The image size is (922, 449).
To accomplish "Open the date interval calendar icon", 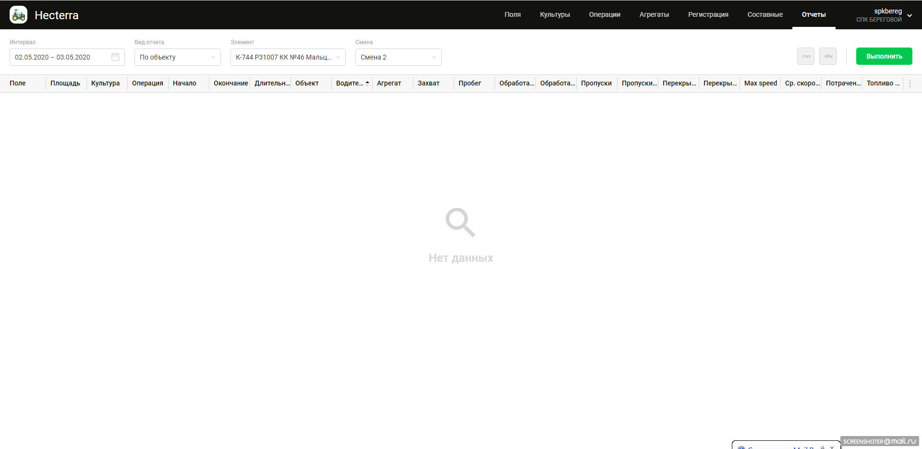I will point(115,57).
